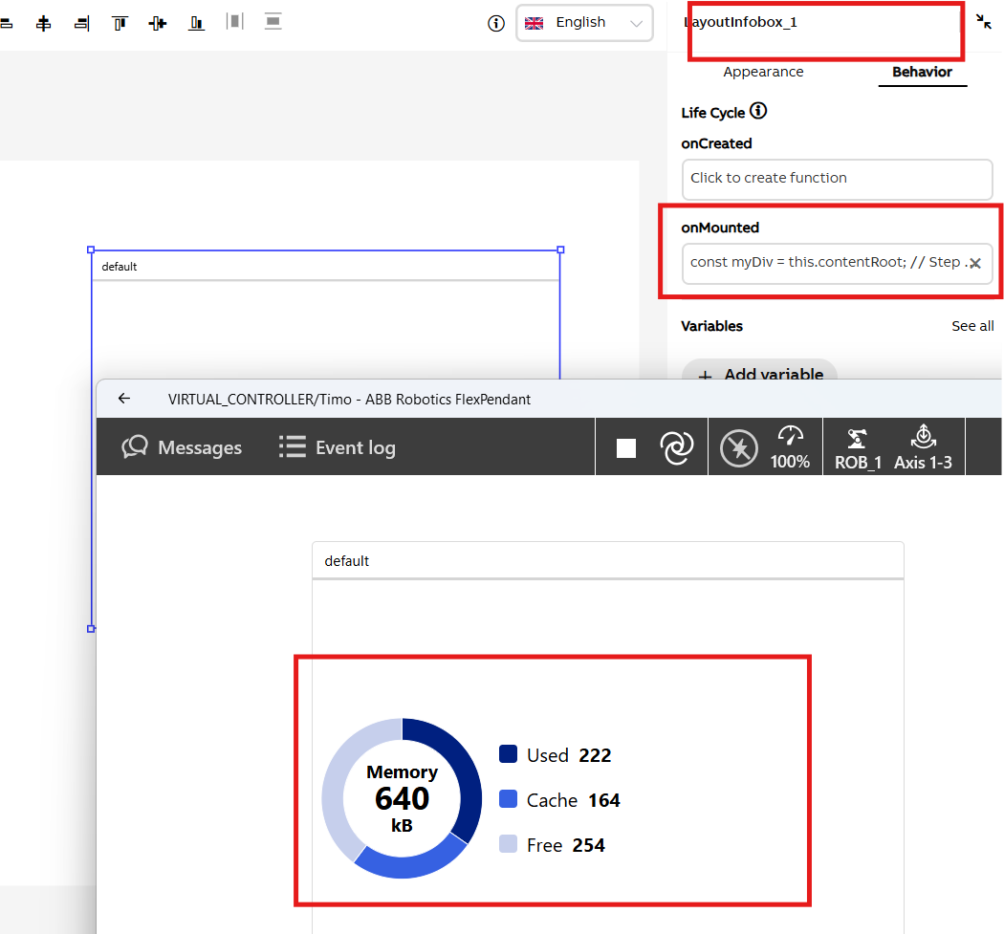Click the align right edges icon
1004x934 pixels.
point(81,23)
